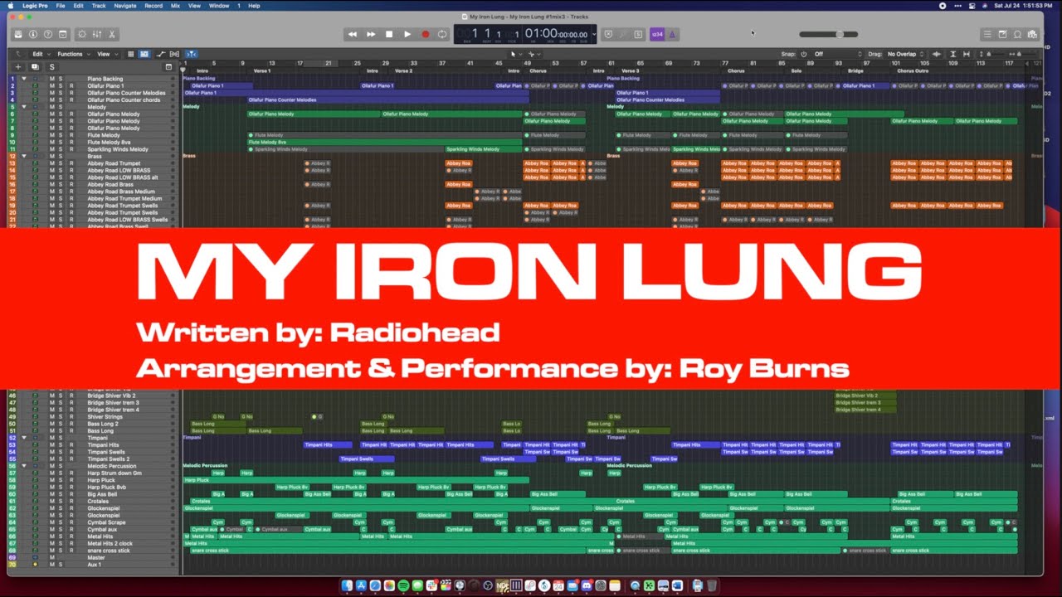The height and width of the screenshot is (597, 1062).
Task: Open the Edit dropdown in Tracks area
Action: coord(40,54)
